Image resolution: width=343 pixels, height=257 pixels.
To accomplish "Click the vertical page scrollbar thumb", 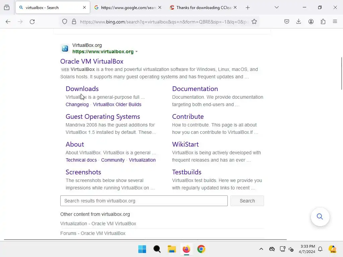I will [341, 73].
